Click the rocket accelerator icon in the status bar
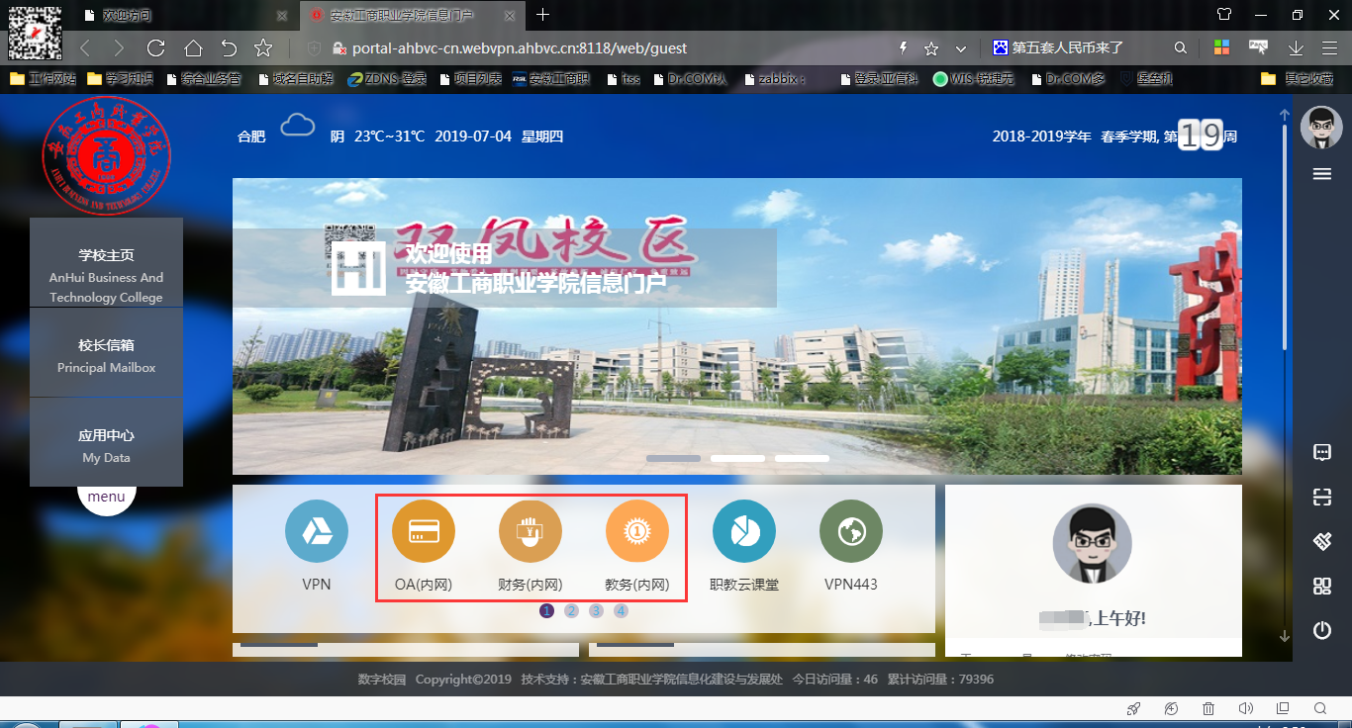This screenshot has height=728, width=1352. [1134, 708]
